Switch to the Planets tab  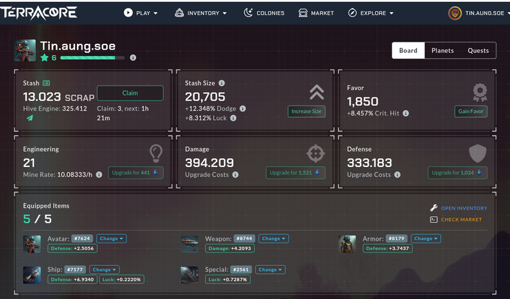(x=443, y=50)
